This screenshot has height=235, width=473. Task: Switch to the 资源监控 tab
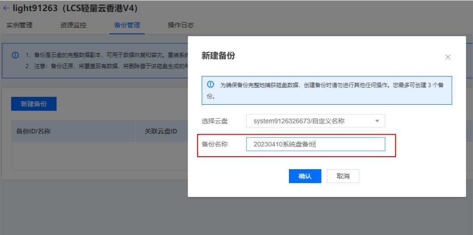click(73, 26)
